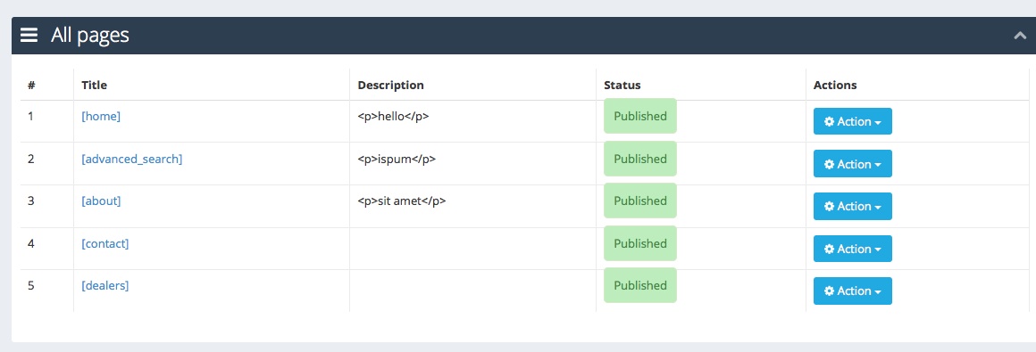
Task: Click the Description column header
Action: pos(390,85)
